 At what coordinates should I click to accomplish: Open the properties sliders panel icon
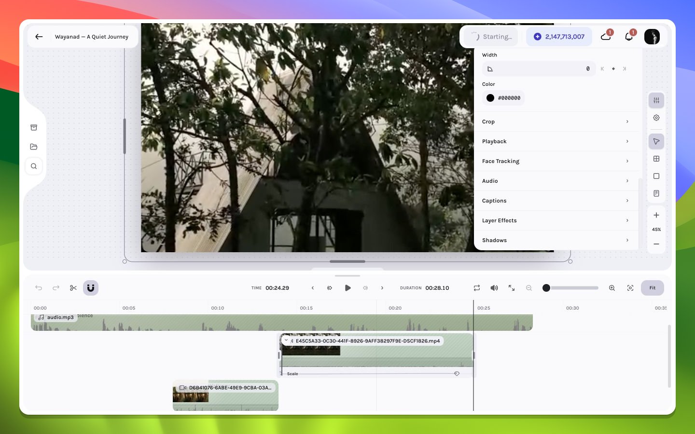coord(656,100)
